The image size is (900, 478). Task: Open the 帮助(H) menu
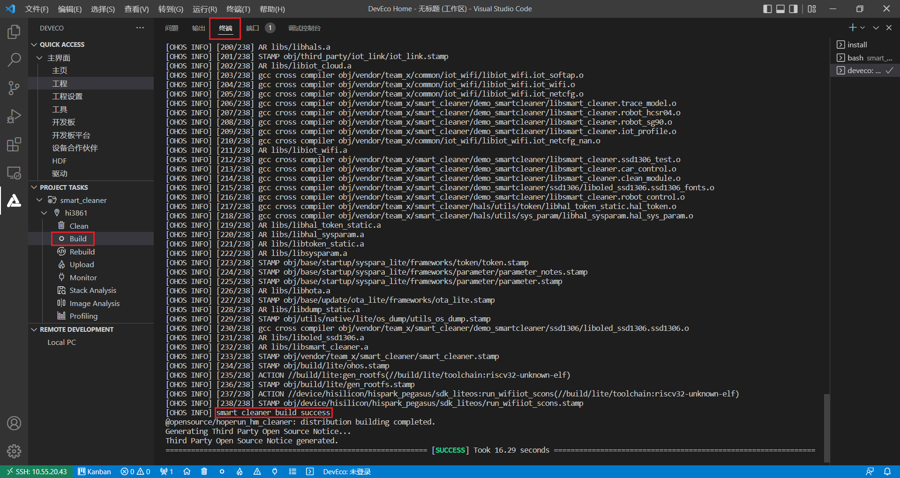(272, 9)
